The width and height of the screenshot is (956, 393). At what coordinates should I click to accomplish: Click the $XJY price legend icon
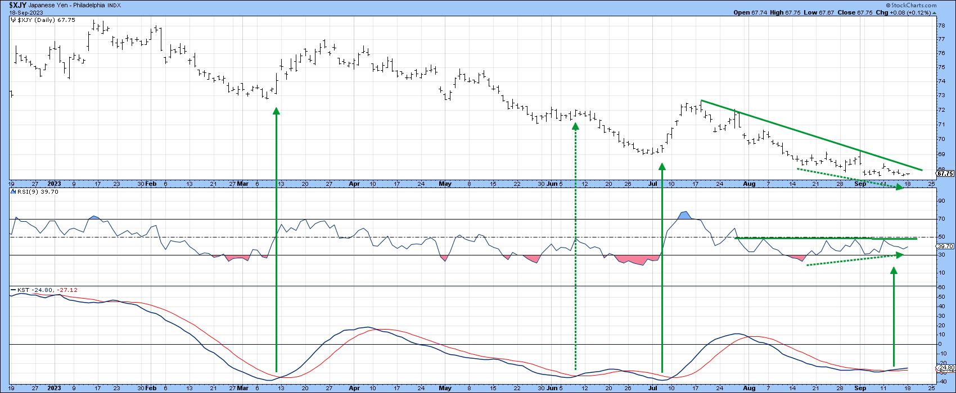[x=13, y=20]
